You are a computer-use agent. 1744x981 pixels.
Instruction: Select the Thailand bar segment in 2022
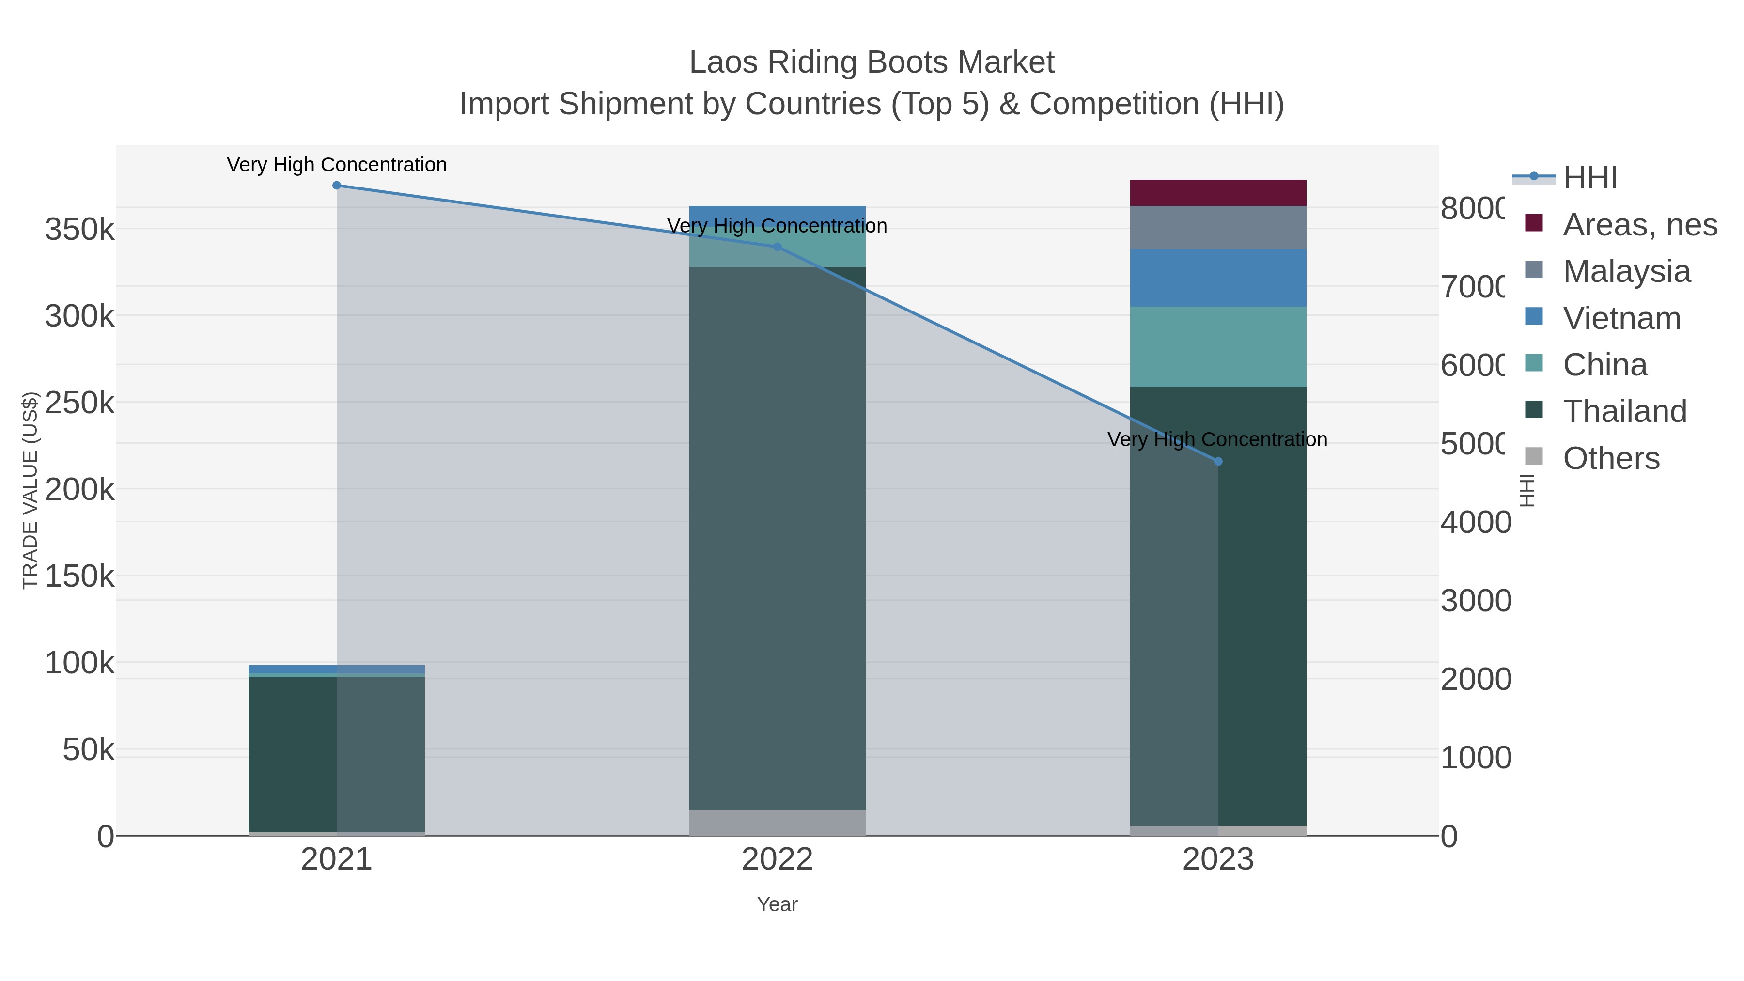tap(777, 538)
